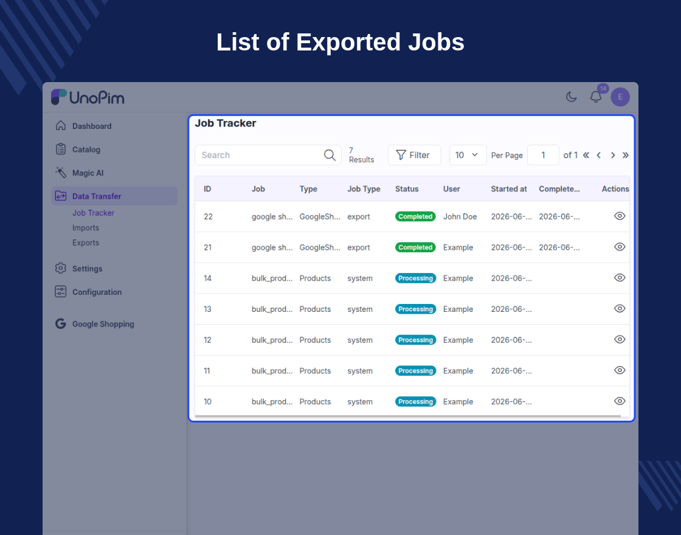The height and width of the screenshot is (535, 681).
Task: Go to the last page arrow
Action: (626, 155)
